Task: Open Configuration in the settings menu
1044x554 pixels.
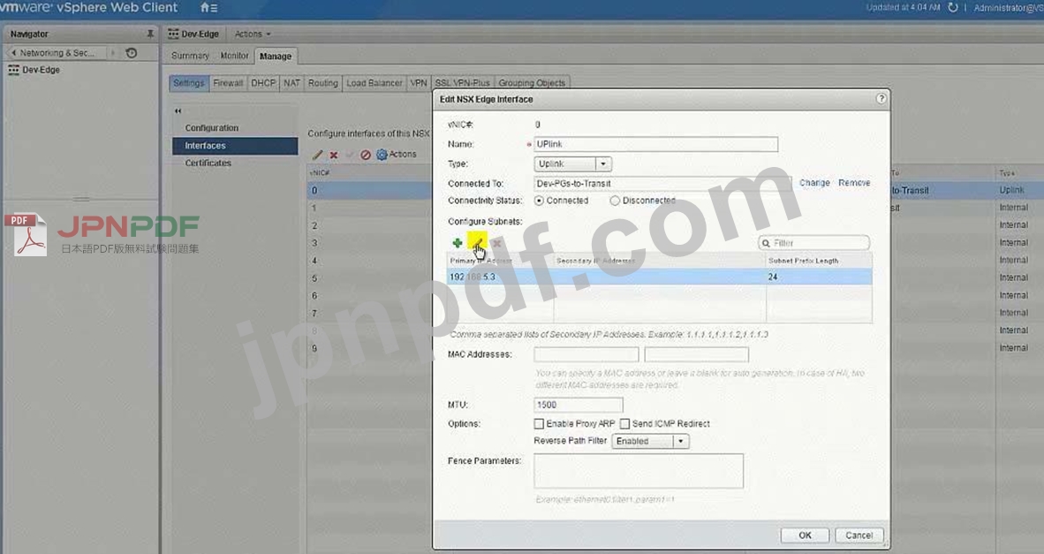Action: (x=212, y=128)
